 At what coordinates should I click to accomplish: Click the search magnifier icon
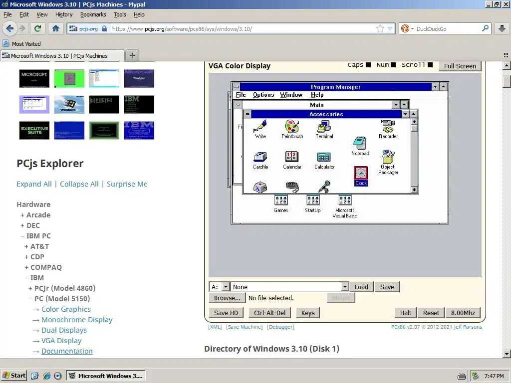[485, 28]
